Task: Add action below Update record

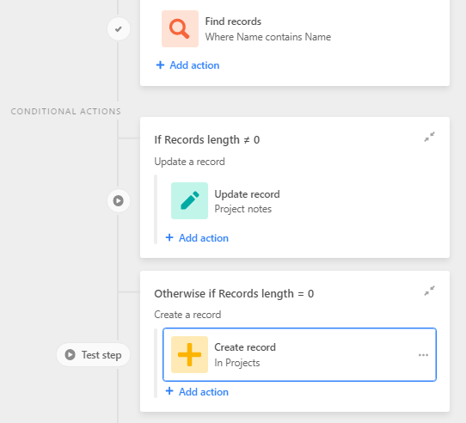Action: tap(197, 238)
